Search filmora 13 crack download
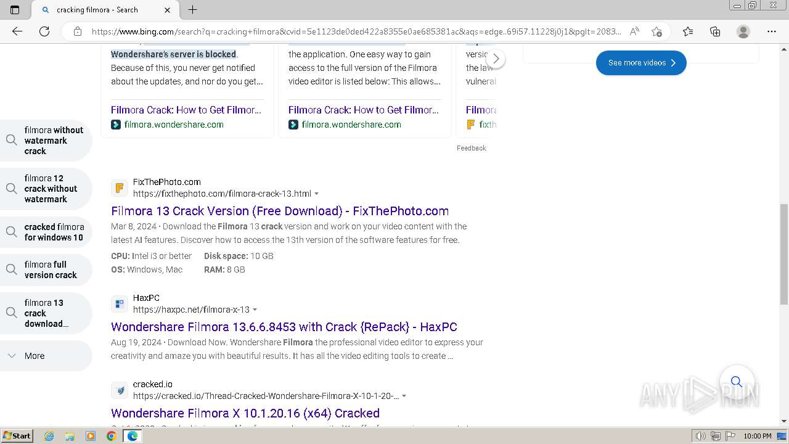Screen dimensions: 789x444 (x=46, y=313)
